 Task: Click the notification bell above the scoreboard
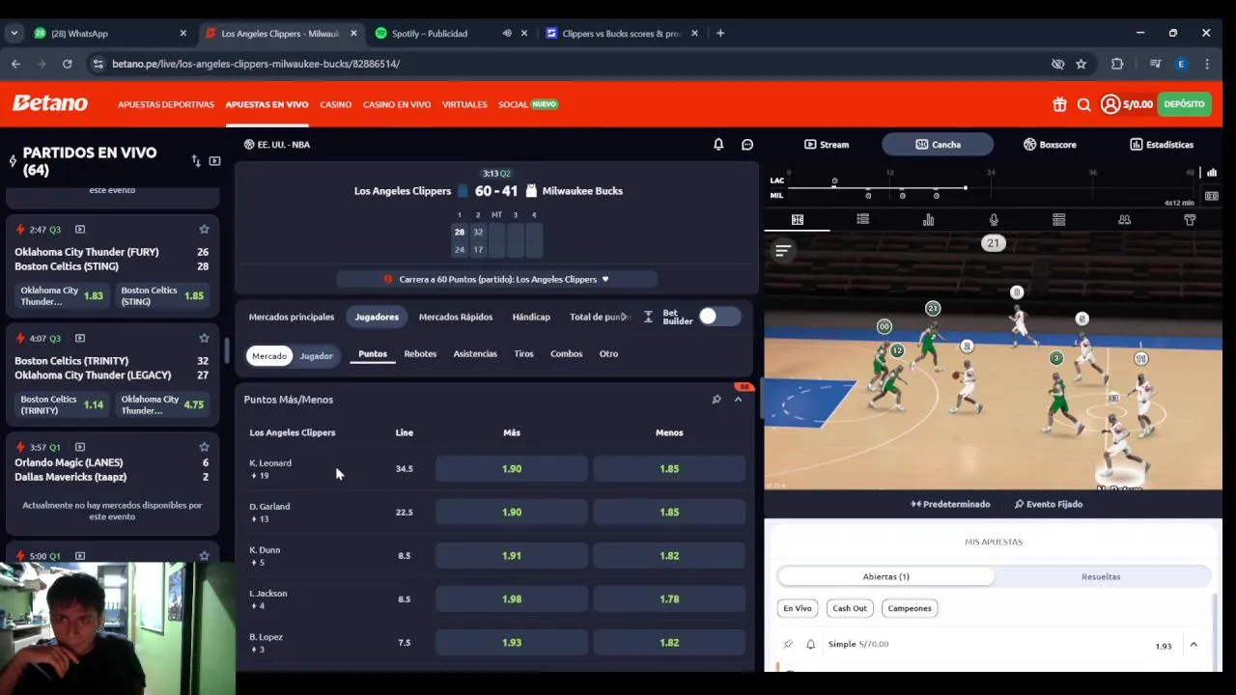click(x=717, y=144)
